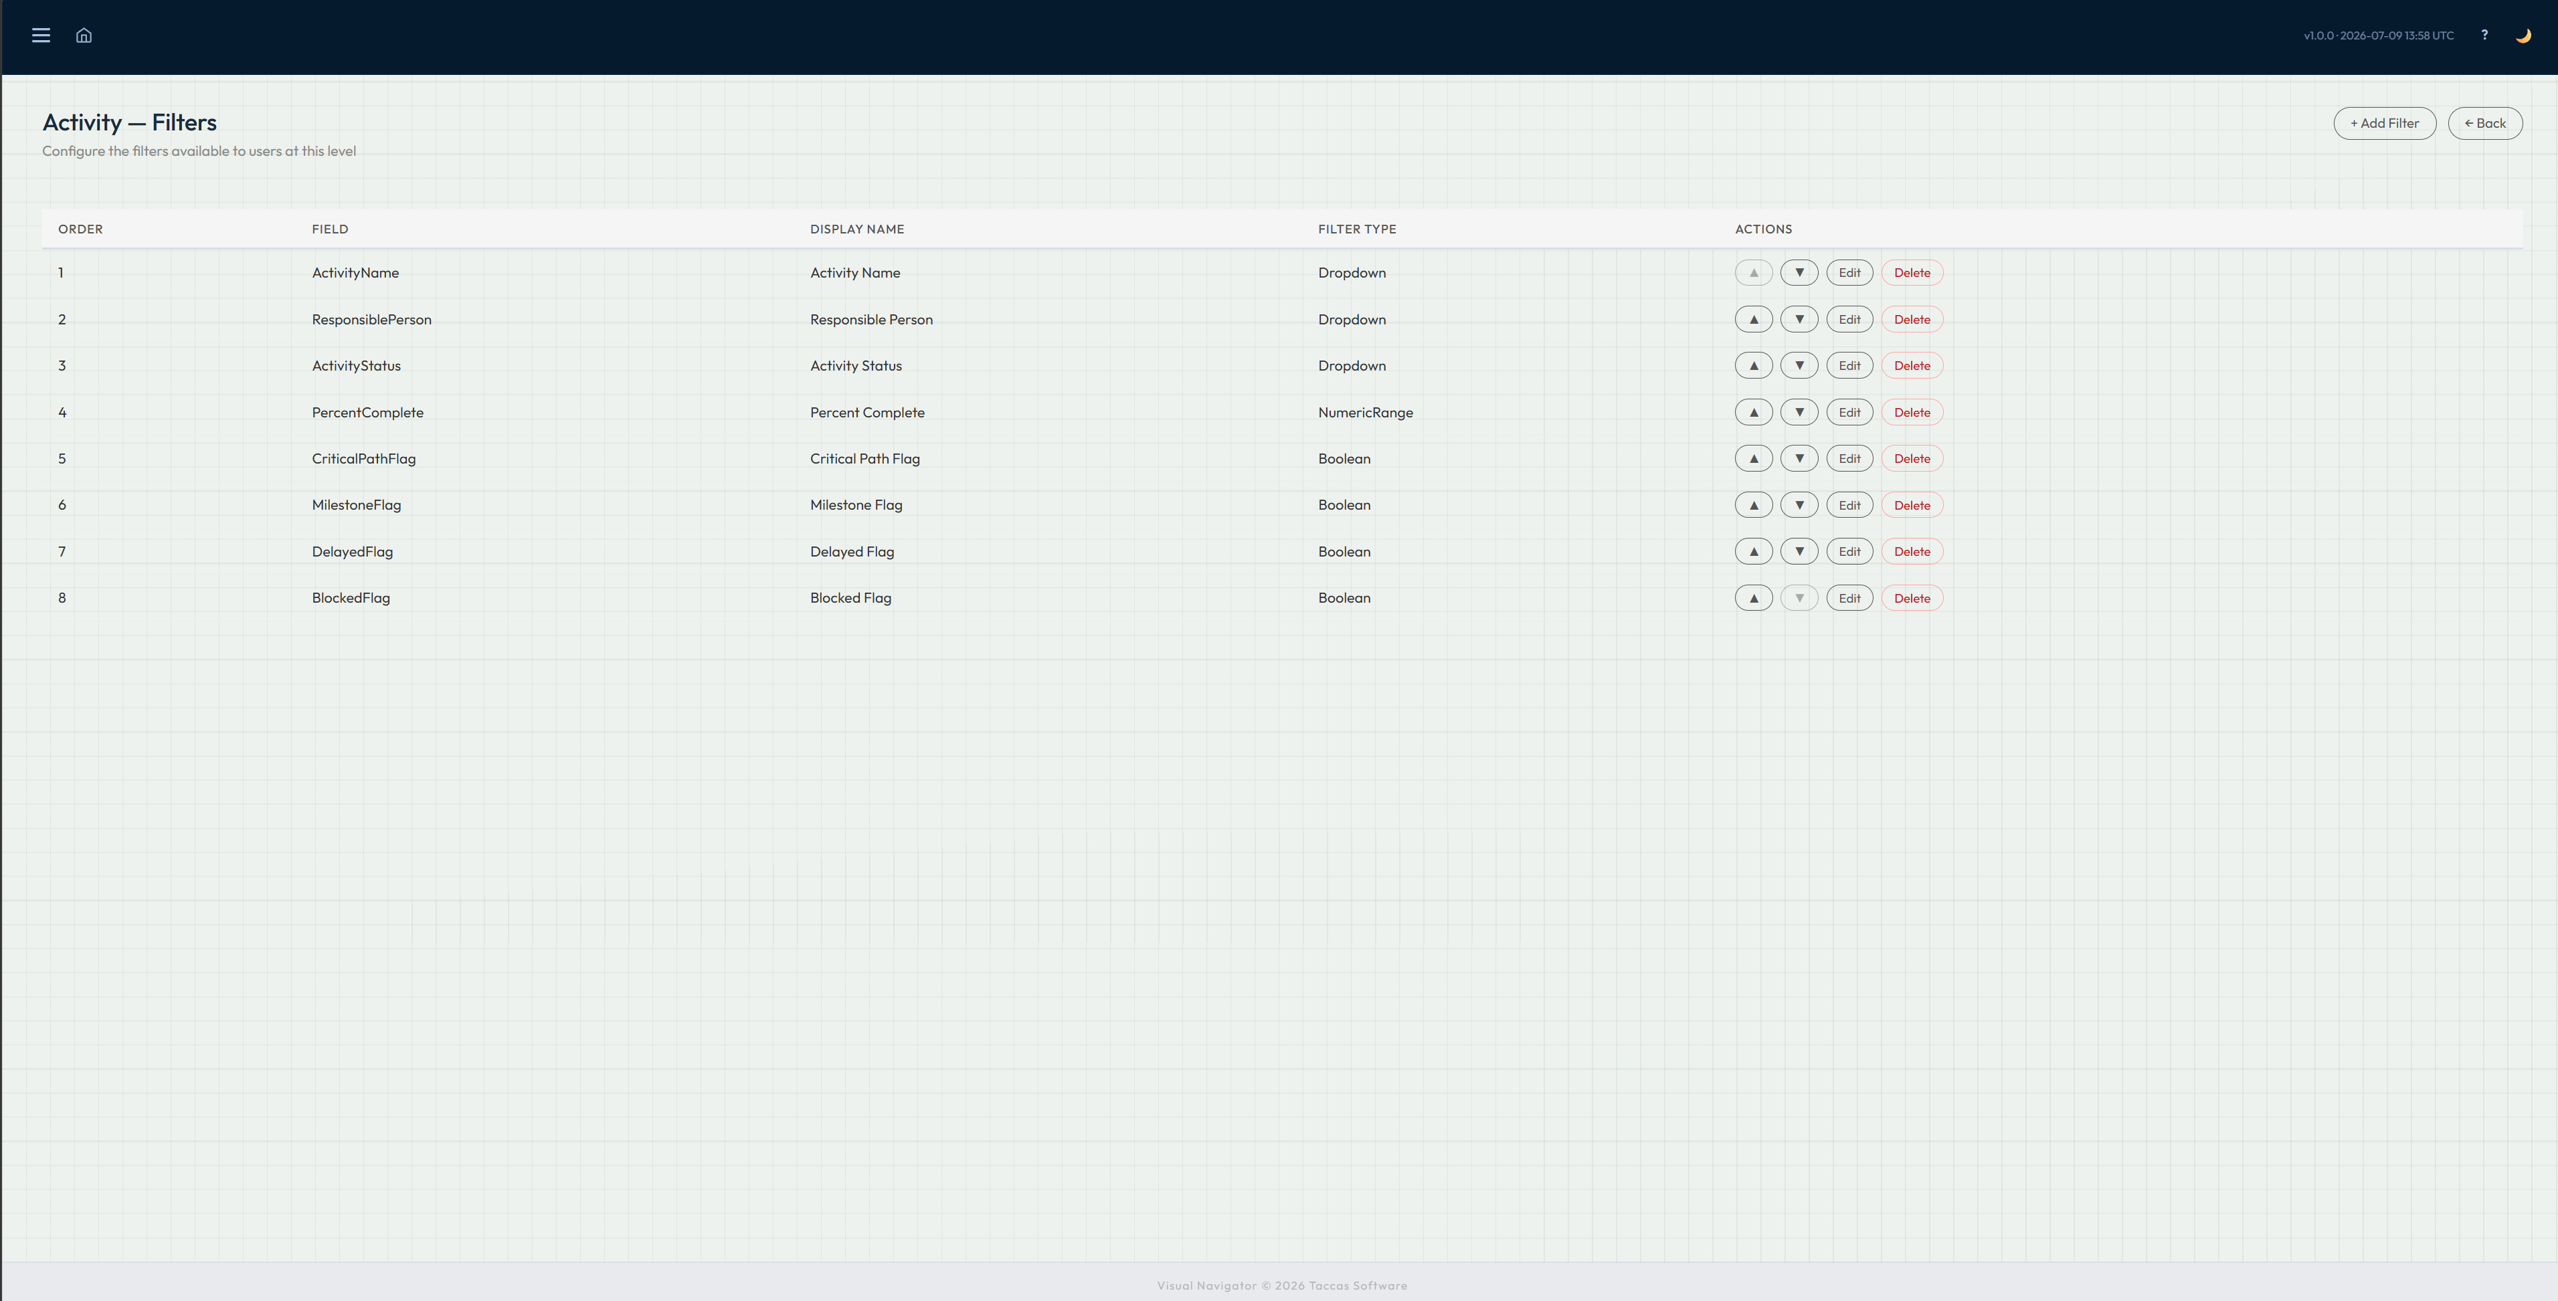Select the 'Activity Status' display name cell

pyautogui.click(x=856, y=365)
